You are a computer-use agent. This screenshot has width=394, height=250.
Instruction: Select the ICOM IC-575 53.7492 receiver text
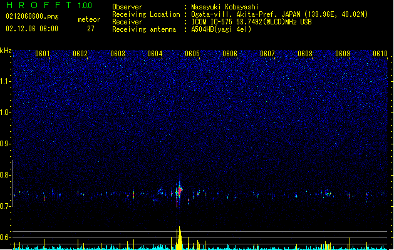[x=251, y=22]
